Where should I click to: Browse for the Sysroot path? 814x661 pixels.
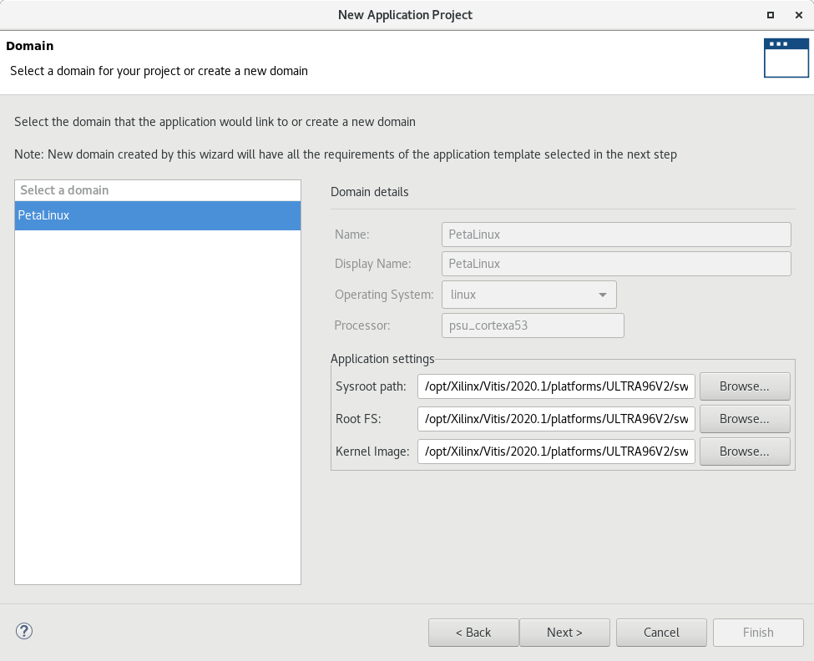(x=744, y=386)
